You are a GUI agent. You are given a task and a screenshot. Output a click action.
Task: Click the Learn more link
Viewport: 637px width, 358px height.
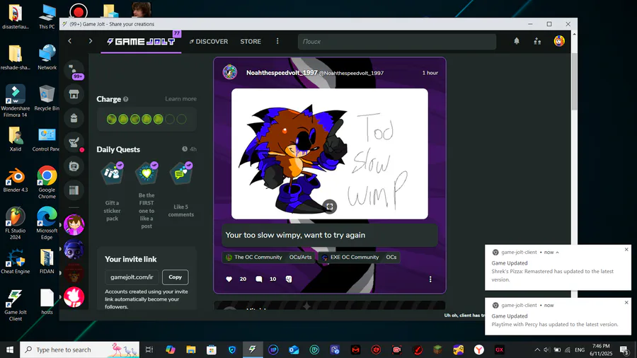(180, 98)
